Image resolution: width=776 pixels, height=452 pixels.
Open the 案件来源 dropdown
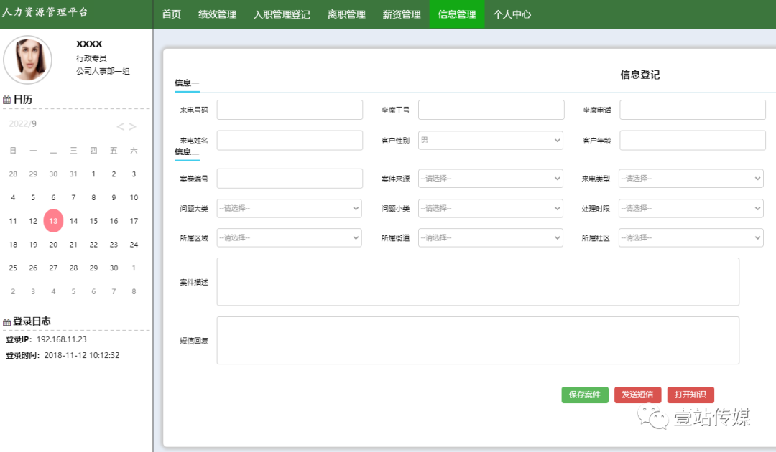coord(490,178)
